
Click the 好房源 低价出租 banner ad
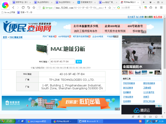pyautogui.click(x=61, y=103)
